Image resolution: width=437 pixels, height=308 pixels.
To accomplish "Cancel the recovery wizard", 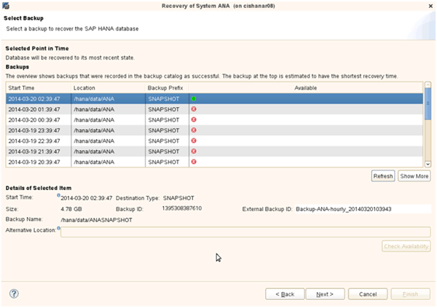I will (368, 294).
